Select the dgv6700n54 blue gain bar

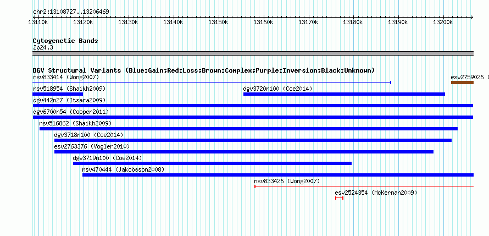point(253,117)
